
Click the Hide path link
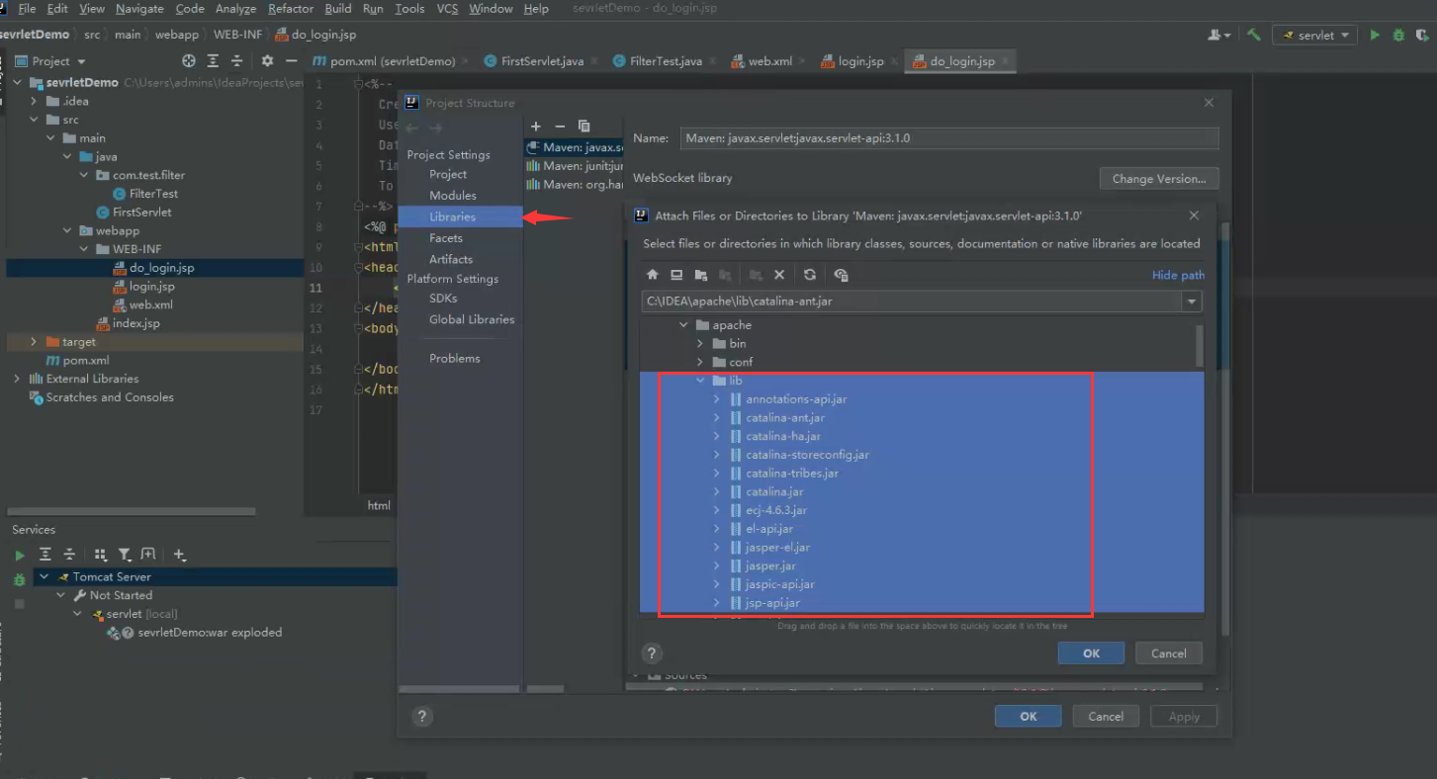click(x=1178, y=275)
